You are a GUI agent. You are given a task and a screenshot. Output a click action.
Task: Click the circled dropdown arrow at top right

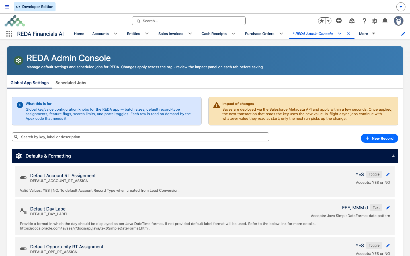point(401,7)
